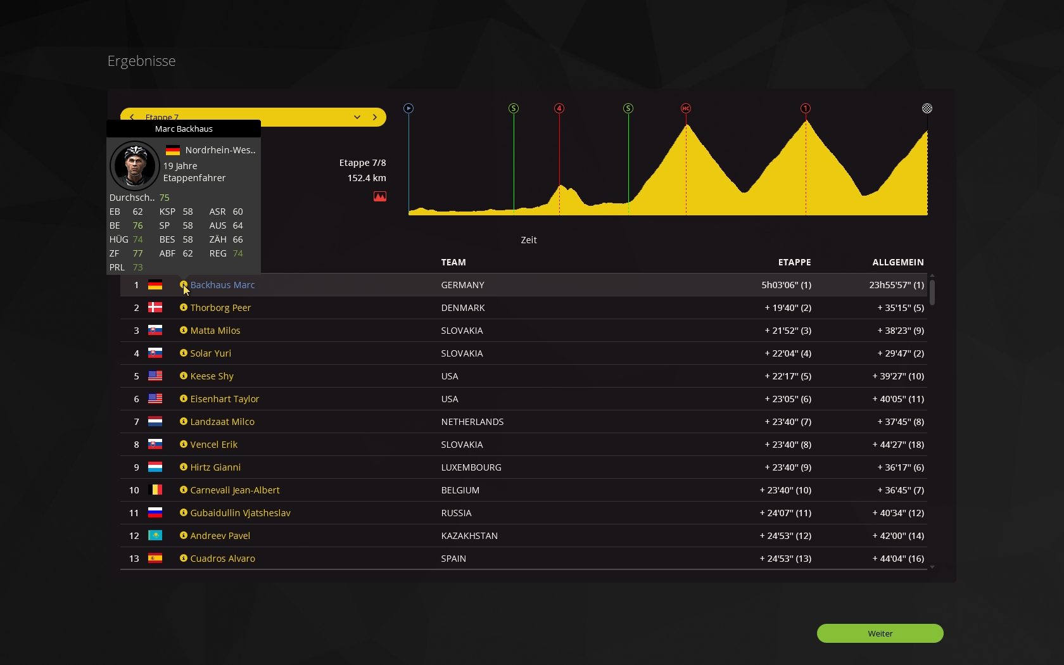Click the blue start marker on stage profile
Screen dimensions: 1064x665
point(408,108)
